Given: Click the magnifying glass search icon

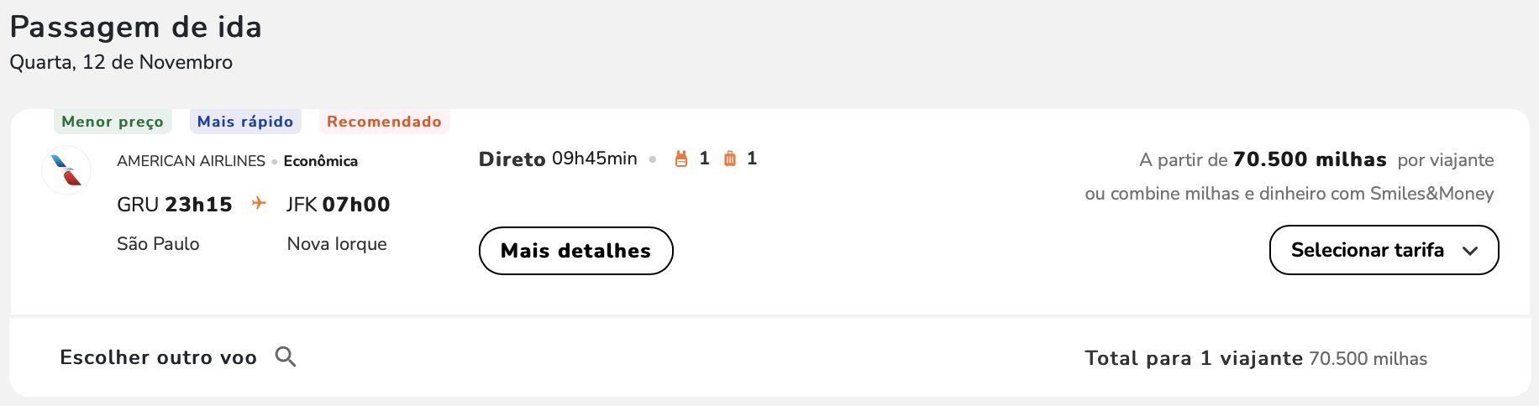Looking at the screenshot, I should click(x=286, y=357).
